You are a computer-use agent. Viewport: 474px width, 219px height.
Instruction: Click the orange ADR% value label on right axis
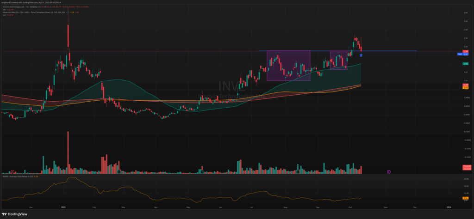[466, 198]
